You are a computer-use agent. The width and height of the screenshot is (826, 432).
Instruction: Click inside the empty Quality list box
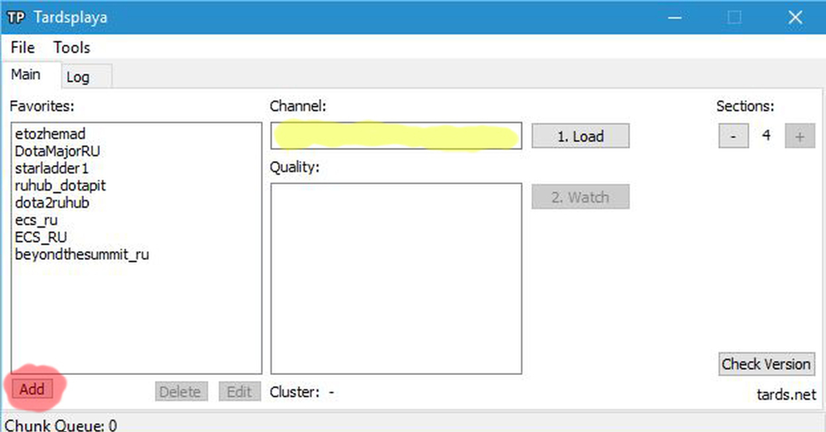point(396,278)
